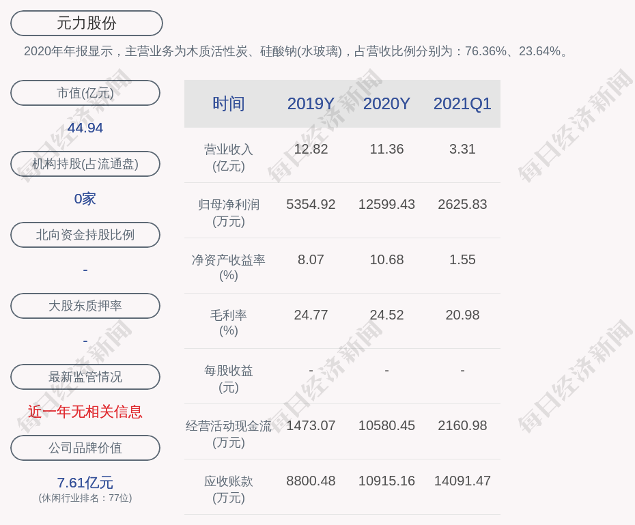This screenshot has width=635, height=525.
Task: Click the 元力股份 company name pill
Action: [87, 23]
